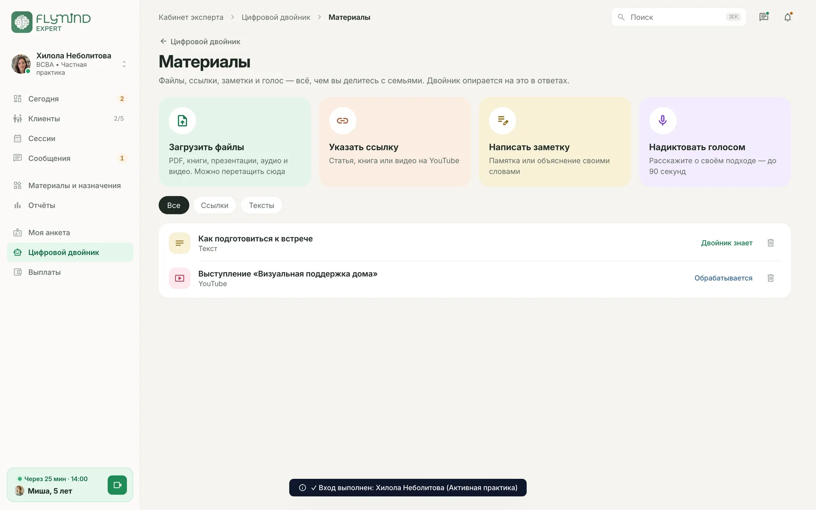This screenshot has width=816, height=510.
Task: Remove the YouTube 'Визуальная поддержка дома' entry
Action: click(x=771, y=278)
